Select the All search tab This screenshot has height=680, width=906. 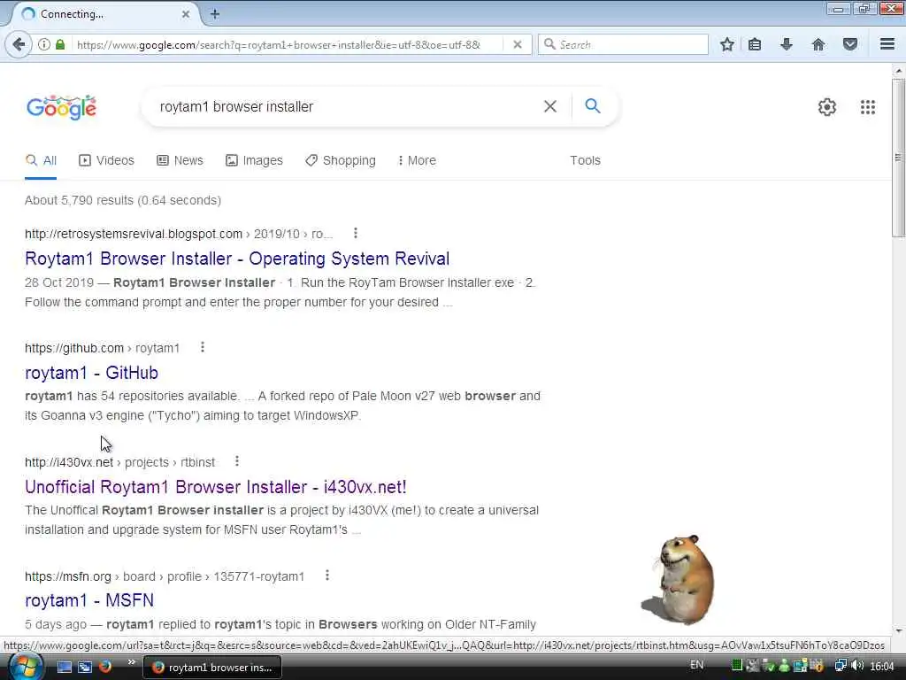(x=41, y=161)
